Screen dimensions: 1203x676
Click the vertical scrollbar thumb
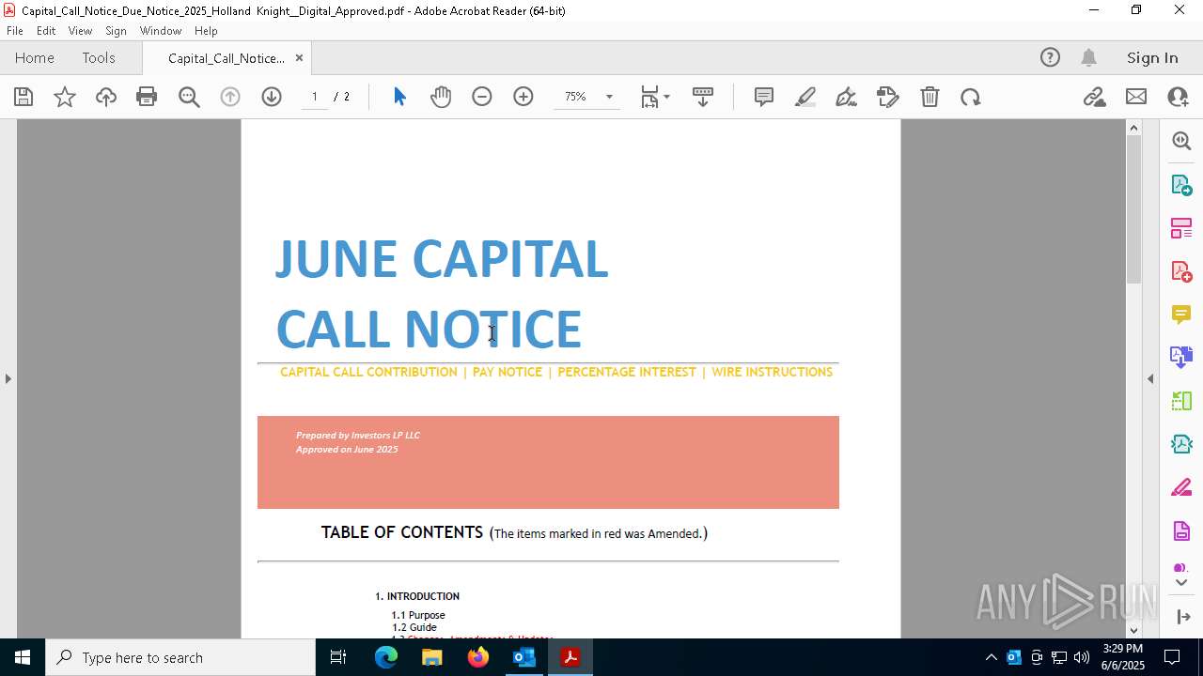click(x=1133, y=209)
